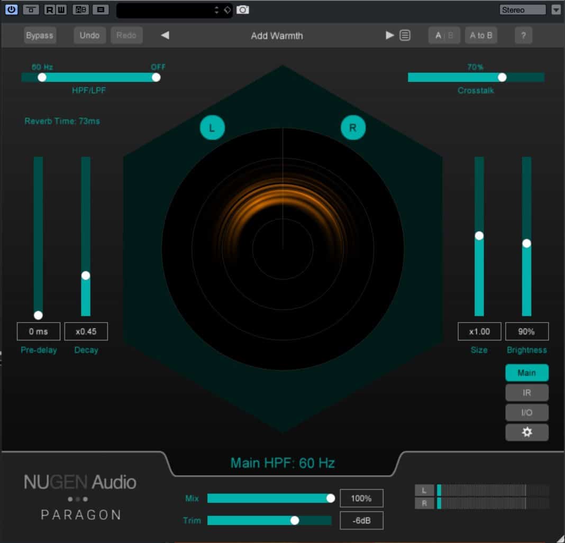This screenshot has height=543, width=565.
Task: Click the diamond icon beside the preset box
Action: pyautogui.click(x=229, y=10)
